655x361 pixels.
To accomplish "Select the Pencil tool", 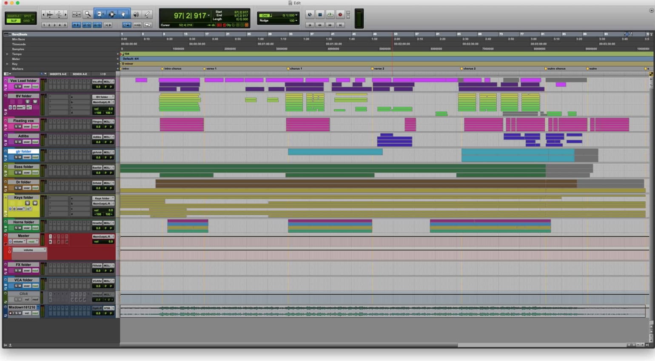I will tap(147, 14).
